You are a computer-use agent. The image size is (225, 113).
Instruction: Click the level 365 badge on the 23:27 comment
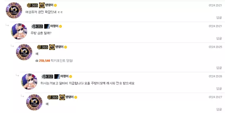[53, 97]
